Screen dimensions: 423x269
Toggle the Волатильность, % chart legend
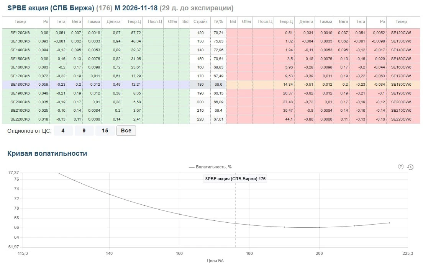point(210,167)
